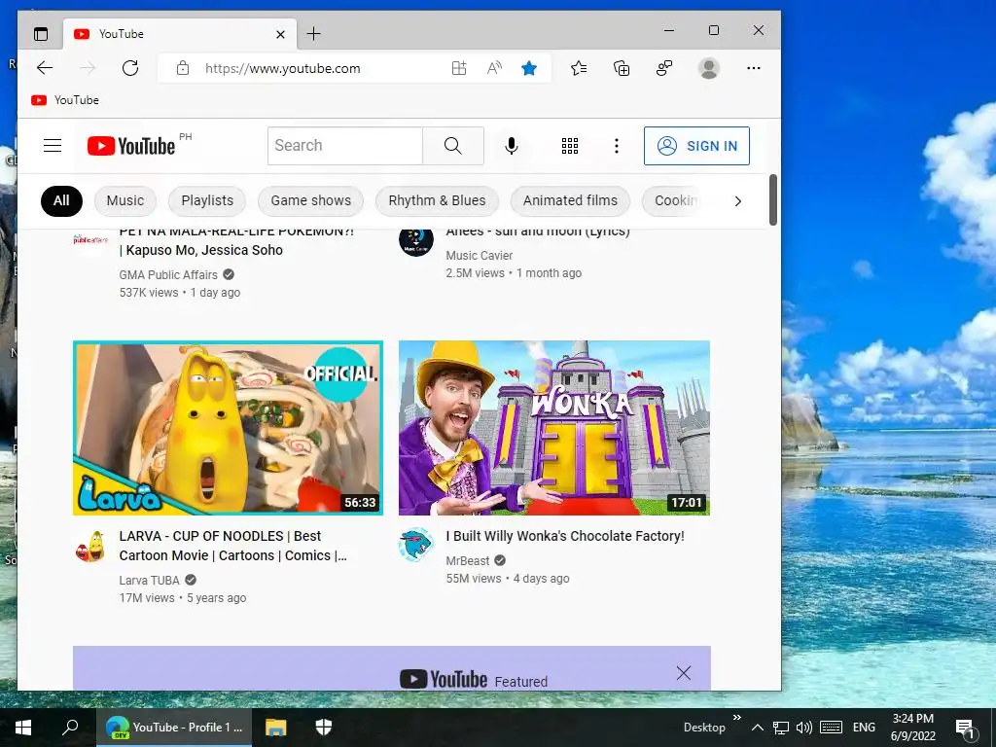996x747 pixels.
Task: Select the Rhythm & Blues chip
Action: click(x=437, y=200)
